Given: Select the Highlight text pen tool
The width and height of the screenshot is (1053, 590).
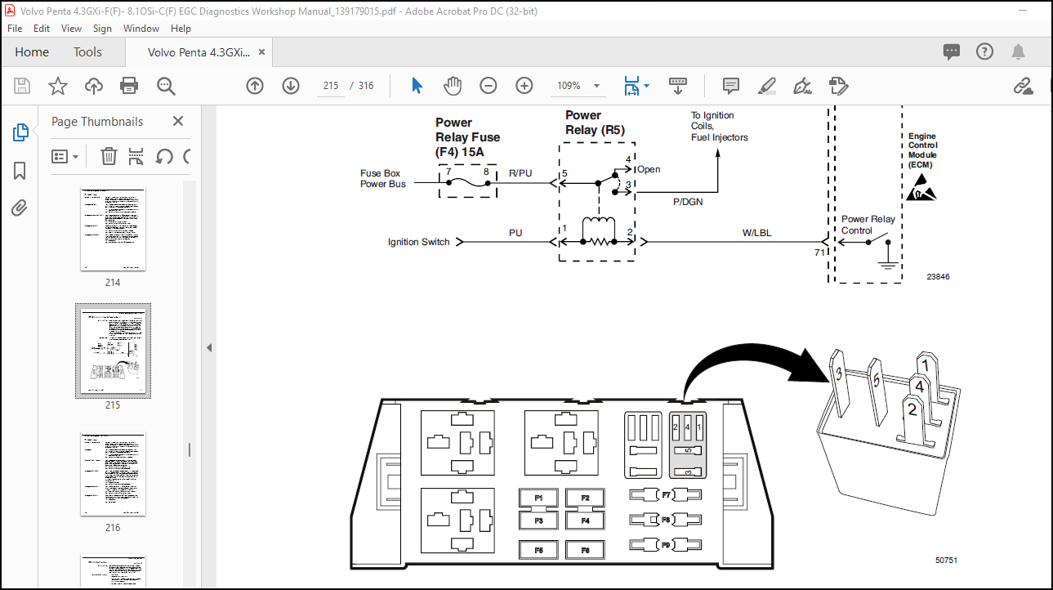Looking at the screenshot, I should coord(766,86).
